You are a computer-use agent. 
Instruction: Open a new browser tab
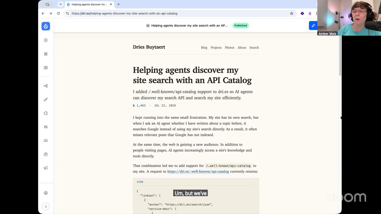[x=118, y=4]
